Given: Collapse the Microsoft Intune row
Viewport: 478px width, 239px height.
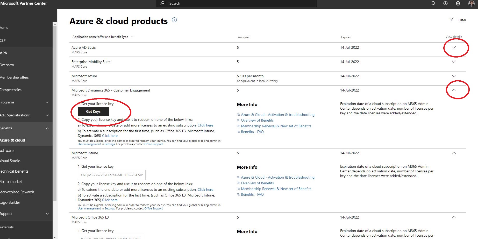Looking at the screenshot, I should pos(454,153).
